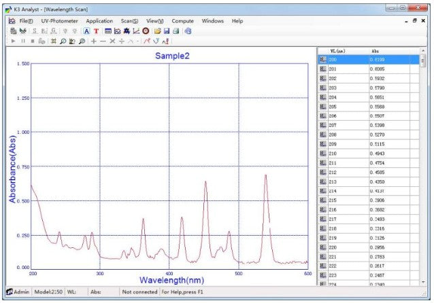The width and height of the screenshot is (434, 303).
Task: Click the app icon left of File menu
Action: 12,21
